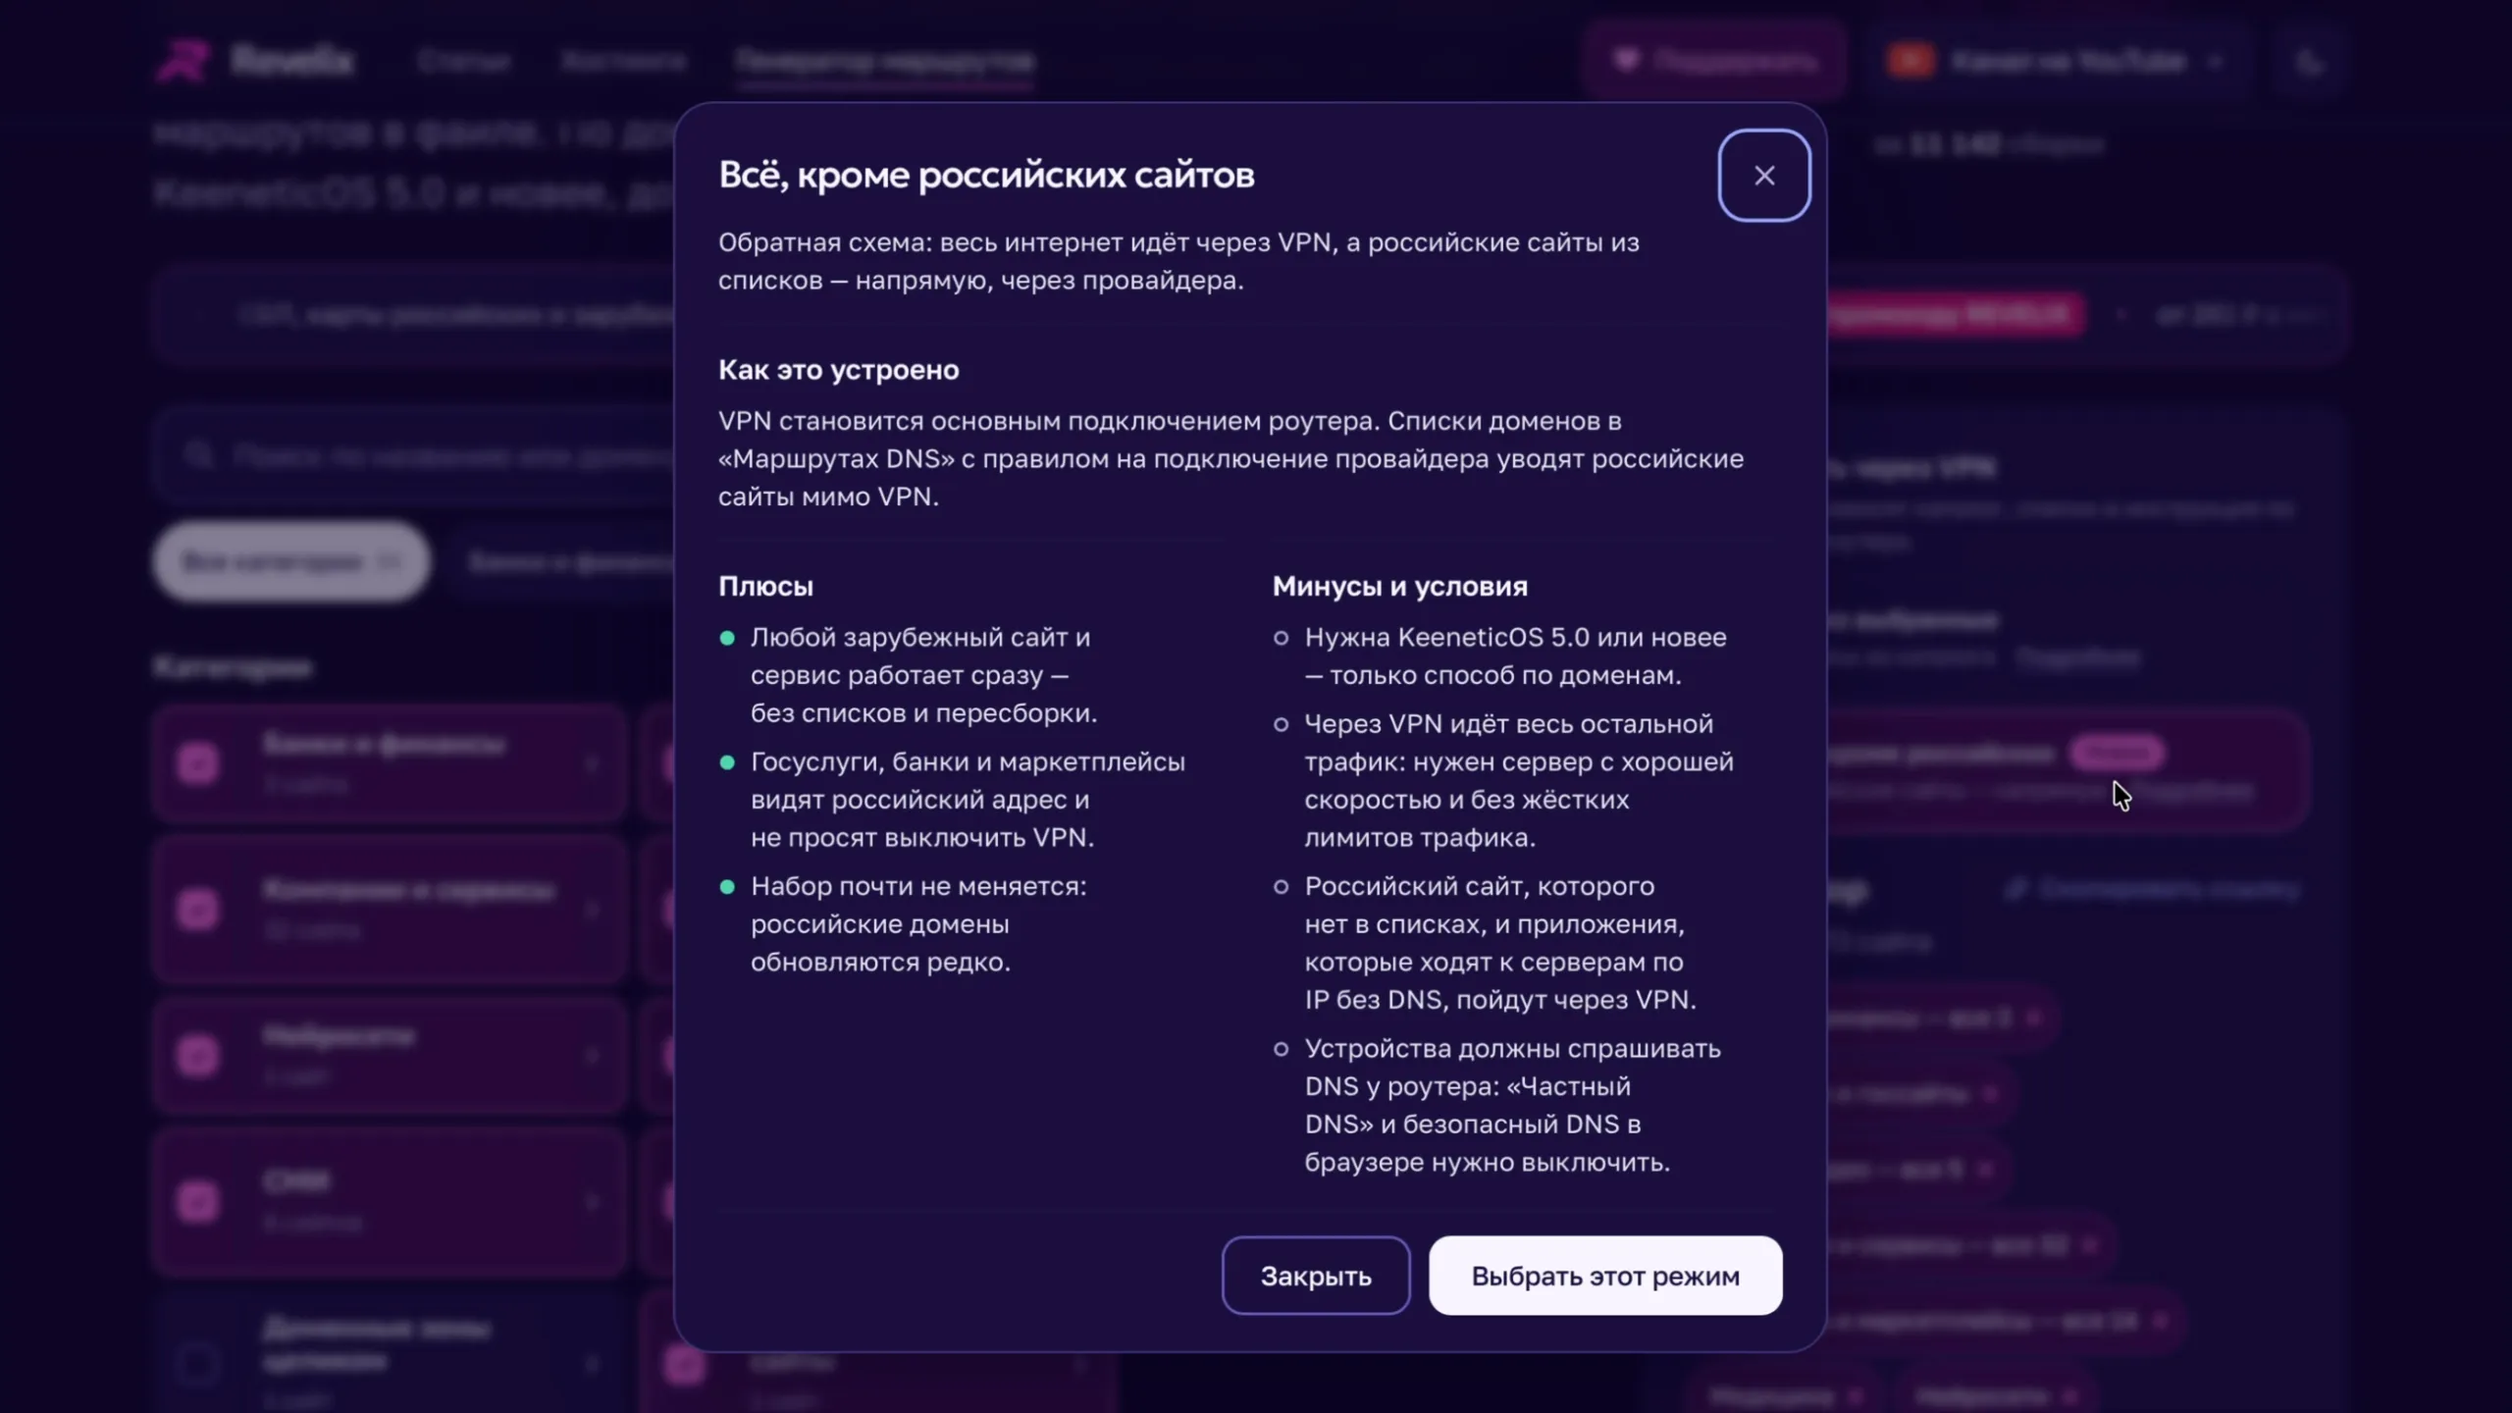Remove the «Маркетплейсы — все» selection chip
This screenshot has height=1413, width=2512.
point(2160,1322)
